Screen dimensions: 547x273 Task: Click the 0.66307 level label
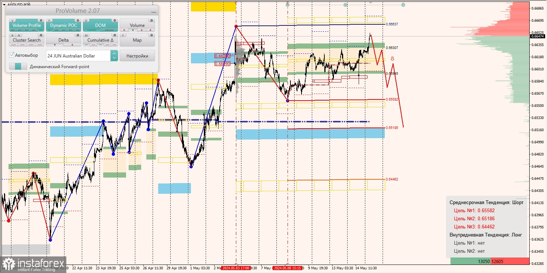pos(392,48)
